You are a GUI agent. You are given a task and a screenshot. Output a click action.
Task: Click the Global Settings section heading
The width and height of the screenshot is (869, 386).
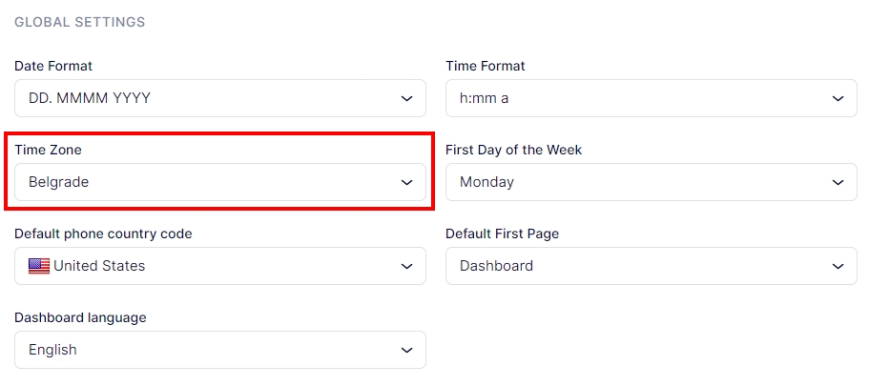tap(80, 22)
